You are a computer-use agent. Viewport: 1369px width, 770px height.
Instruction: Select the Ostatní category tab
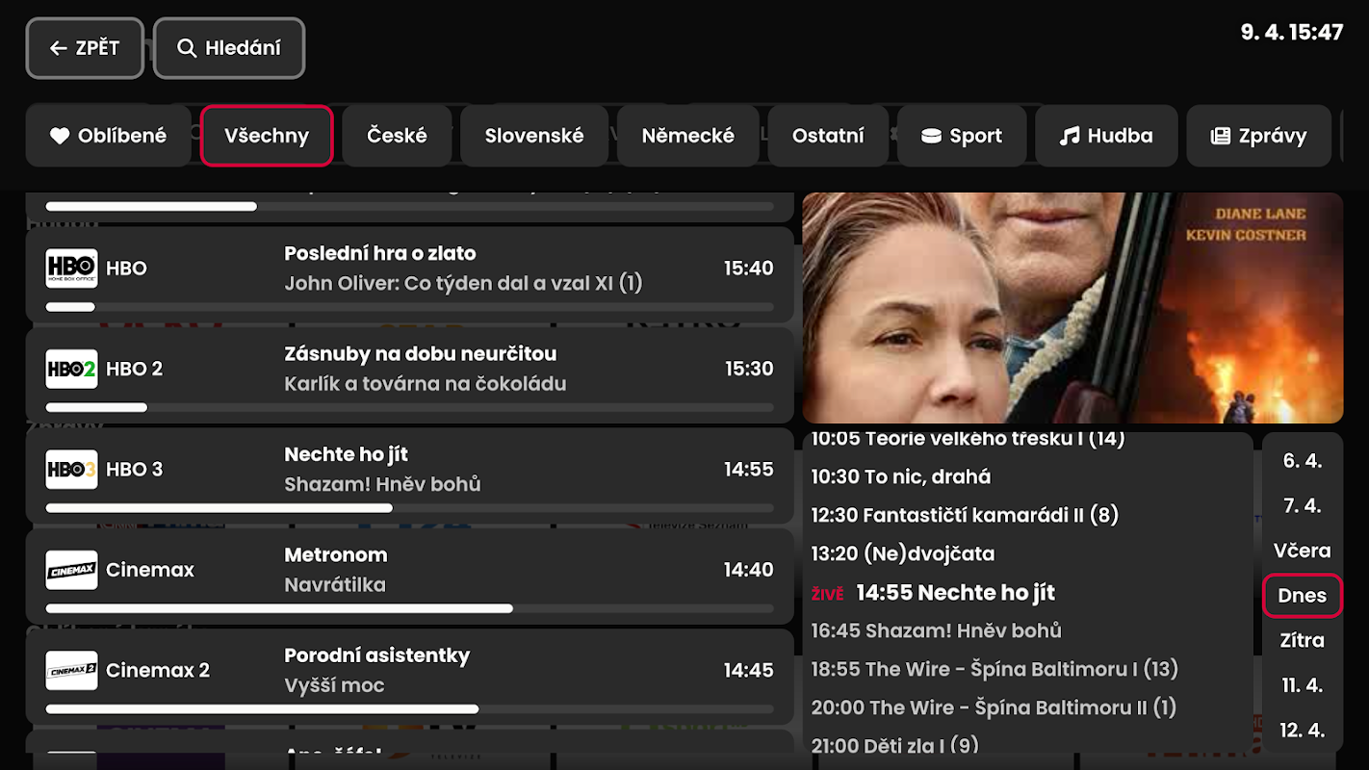coord(828,136)
